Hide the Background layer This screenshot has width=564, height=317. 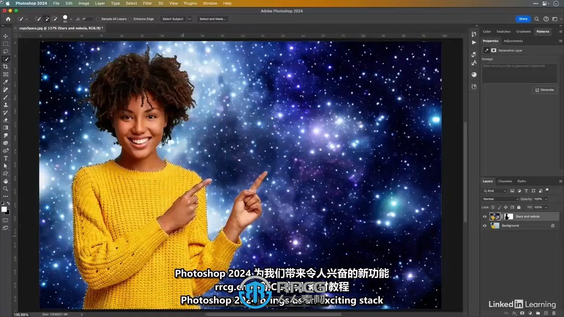tap(485, 225)
